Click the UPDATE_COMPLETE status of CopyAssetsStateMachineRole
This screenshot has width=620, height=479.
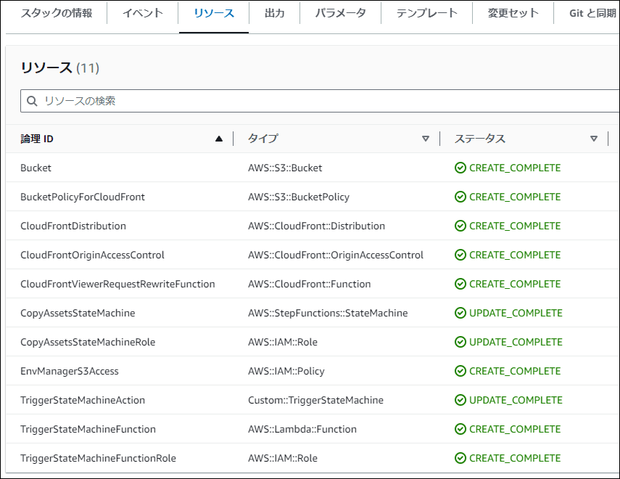click(516, 342)
